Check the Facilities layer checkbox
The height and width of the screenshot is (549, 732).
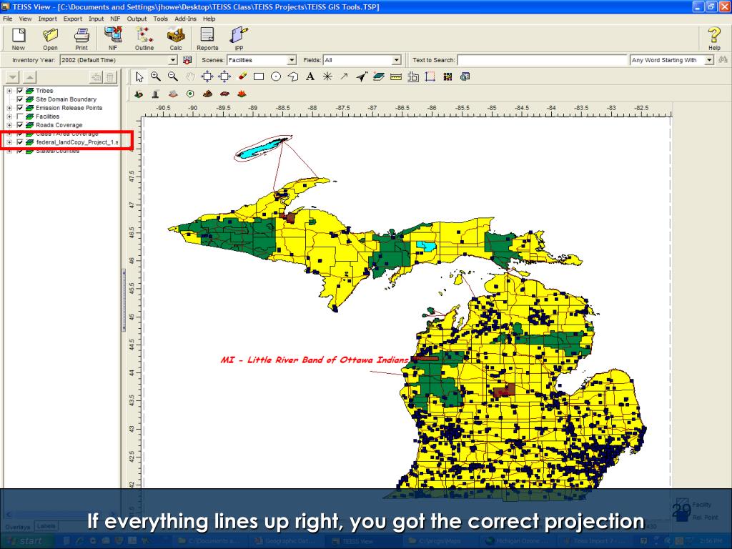tap(19, 117)
